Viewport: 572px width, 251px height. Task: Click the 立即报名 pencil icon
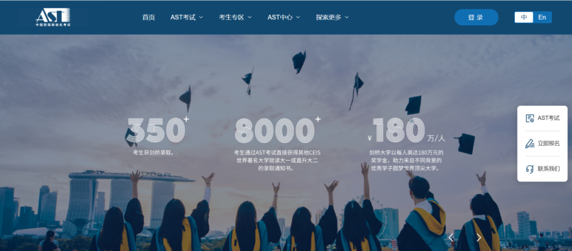tap(530, 143)
